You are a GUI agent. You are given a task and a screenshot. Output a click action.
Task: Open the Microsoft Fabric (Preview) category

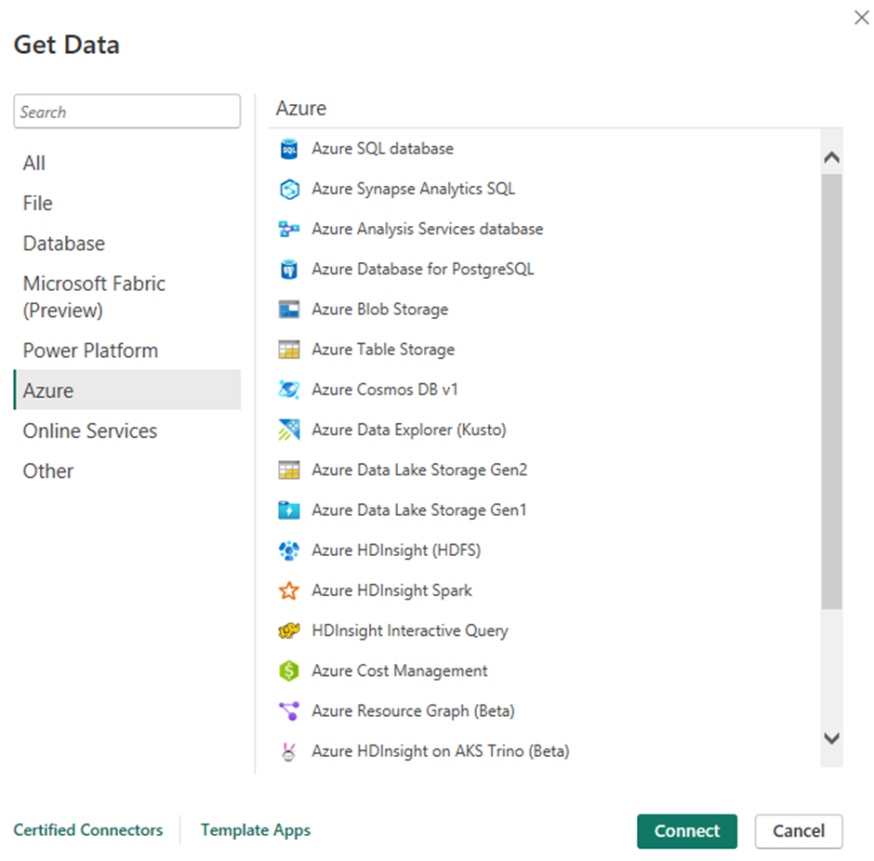127,297
